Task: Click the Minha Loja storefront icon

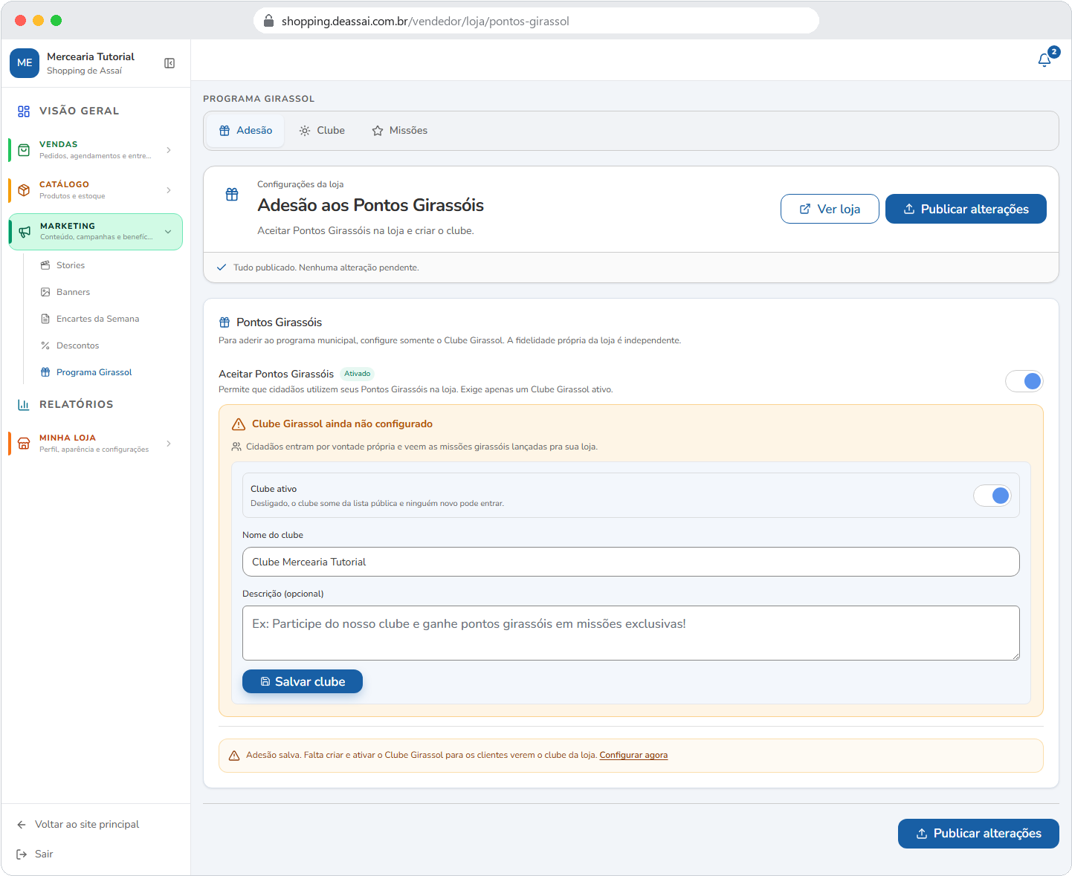Action: pyautogui.click(x=24, y=444)
